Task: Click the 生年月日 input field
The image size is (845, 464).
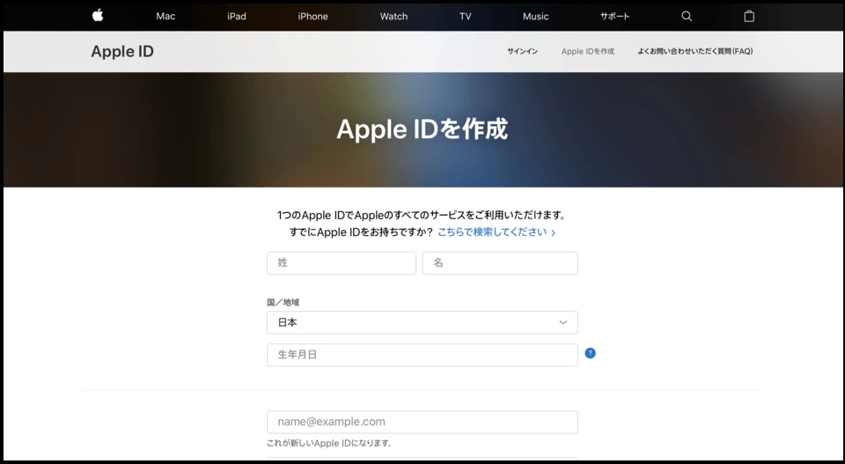Action: 422,355
